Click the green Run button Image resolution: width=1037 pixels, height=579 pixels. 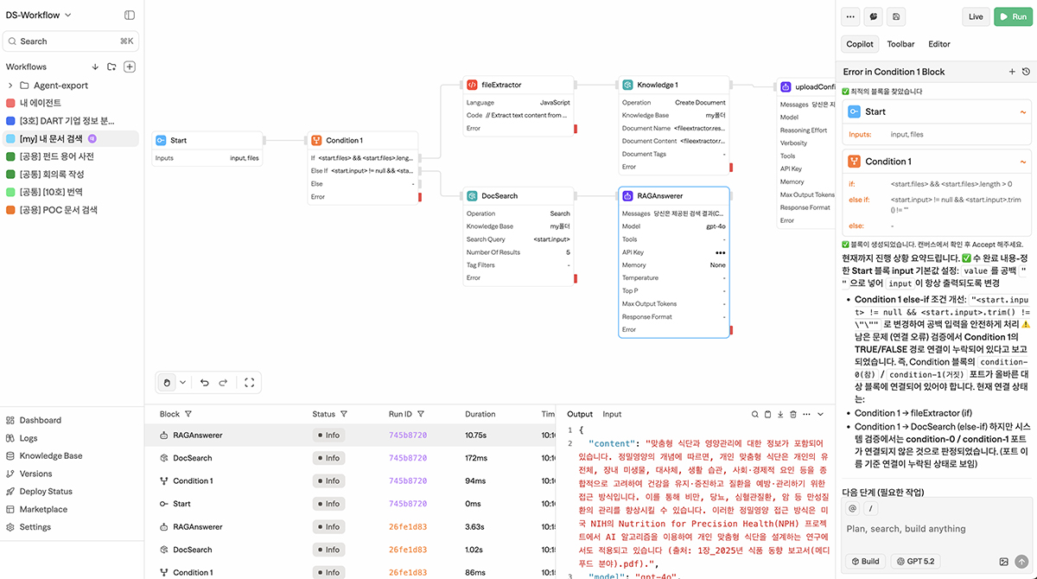(1012, 16)
